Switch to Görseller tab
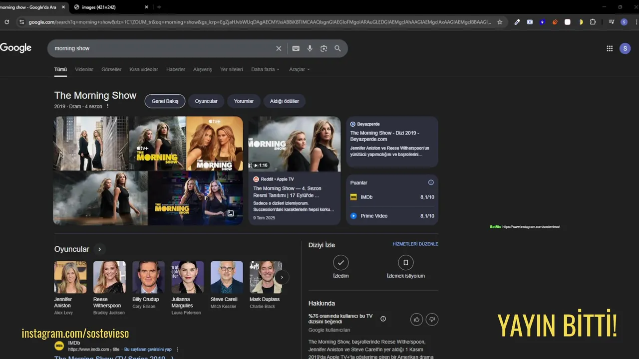Viewport: 639px width, 359px height. [x=111, y=69]
